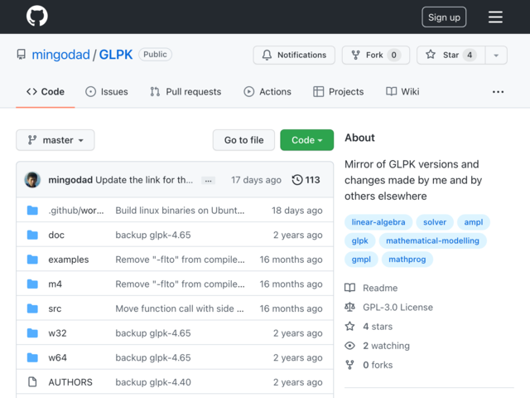530x398 pixels.
Task: Open the Pull requests tab
Action: pyautogui.click(x=185, y=92)
